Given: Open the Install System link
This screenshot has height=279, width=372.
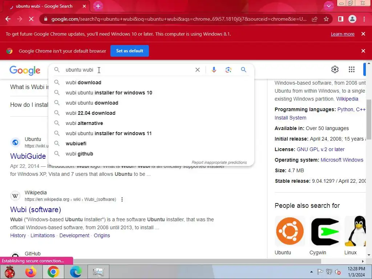Looking at the screenshot, I should (x=290, y=118).
